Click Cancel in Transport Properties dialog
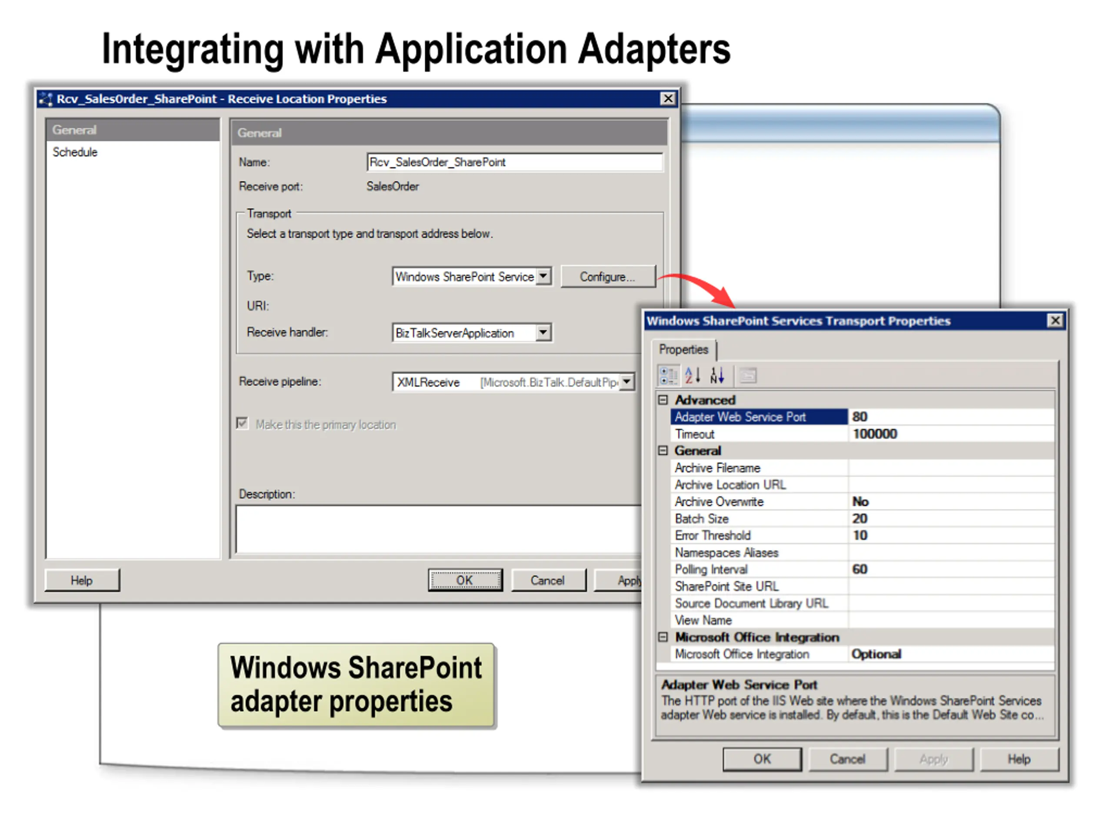Image resolution: width=1113 pixels, height=834 pixels. [848, 759]
